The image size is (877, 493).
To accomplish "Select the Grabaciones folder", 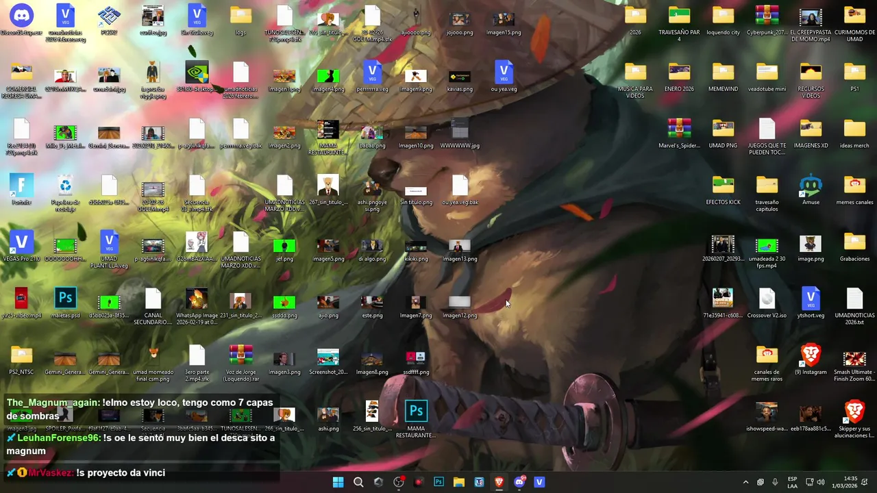I will [x=854, y=242].
